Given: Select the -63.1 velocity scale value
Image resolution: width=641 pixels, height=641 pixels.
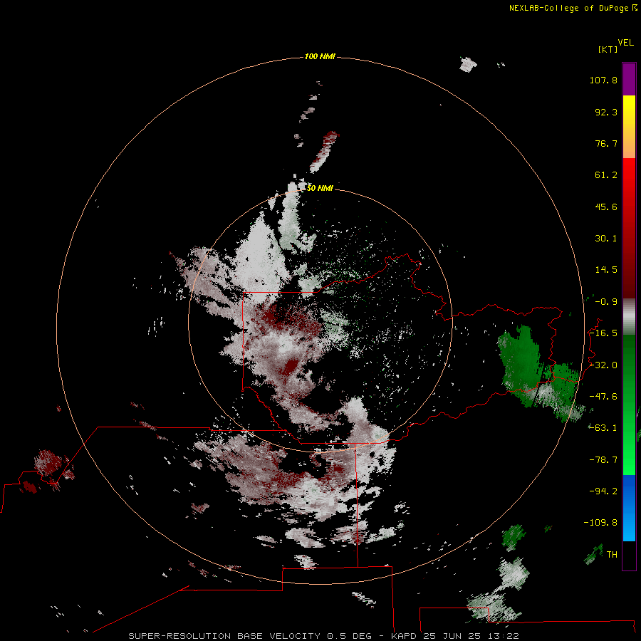Looking at the screenshot, I should 603,428.
